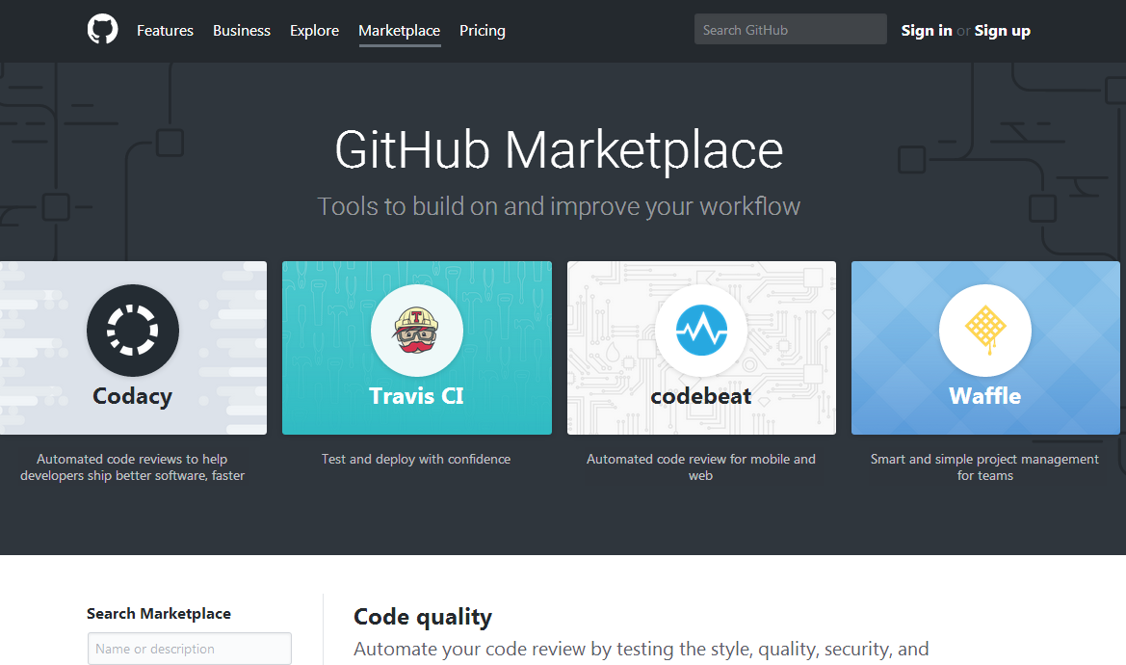Open the Waffle logo icon
Image resolution: width=1126 pixels, height=665 pixels.
pos(985,331)
